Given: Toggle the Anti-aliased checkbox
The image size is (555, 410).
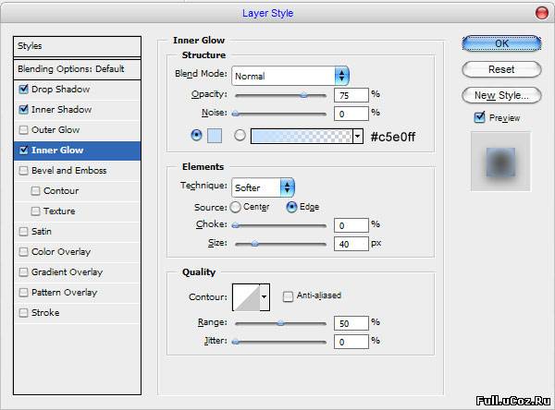Looking at the screenshot, I should [x=288, y=295].
